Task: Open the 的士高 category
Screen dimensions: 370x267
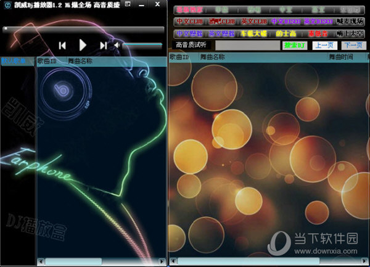Action: tap(286, 34)
